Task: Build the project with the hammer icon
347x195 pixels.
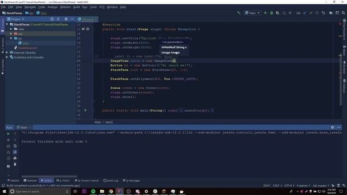Action: (x=239, y=13)
